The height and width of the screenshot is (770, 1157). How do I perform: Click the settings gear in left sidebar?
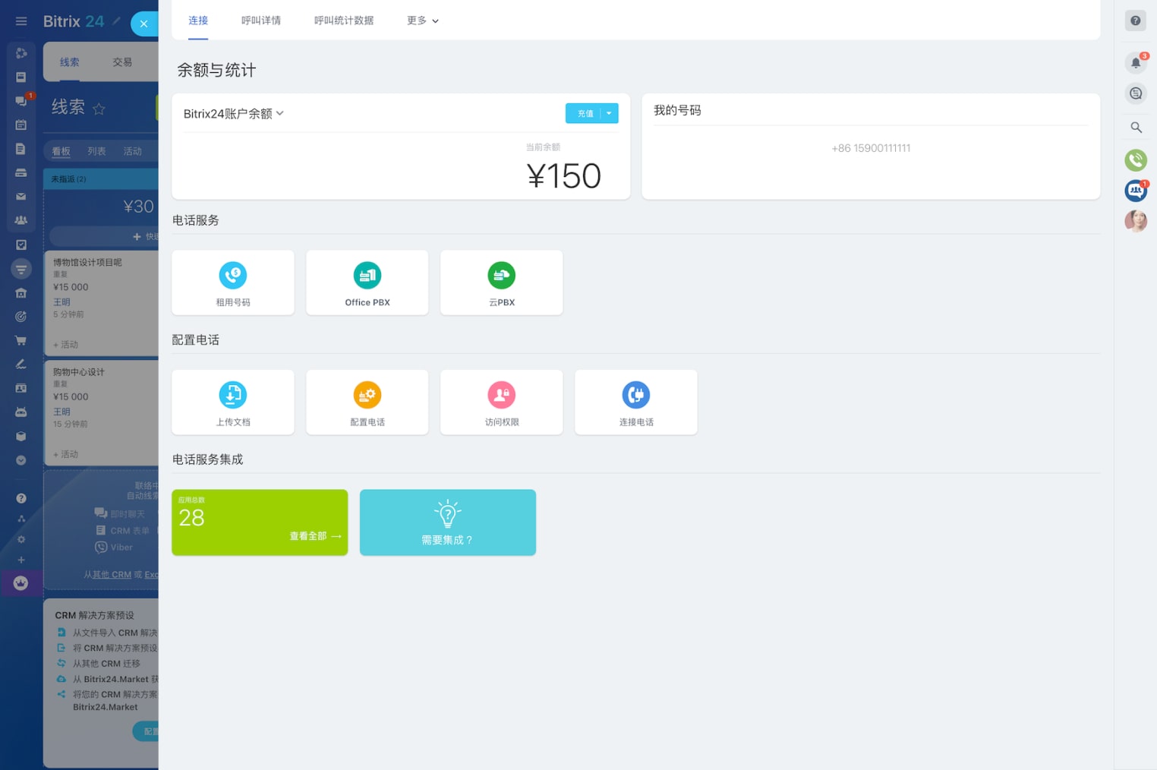tap(21, 539)
